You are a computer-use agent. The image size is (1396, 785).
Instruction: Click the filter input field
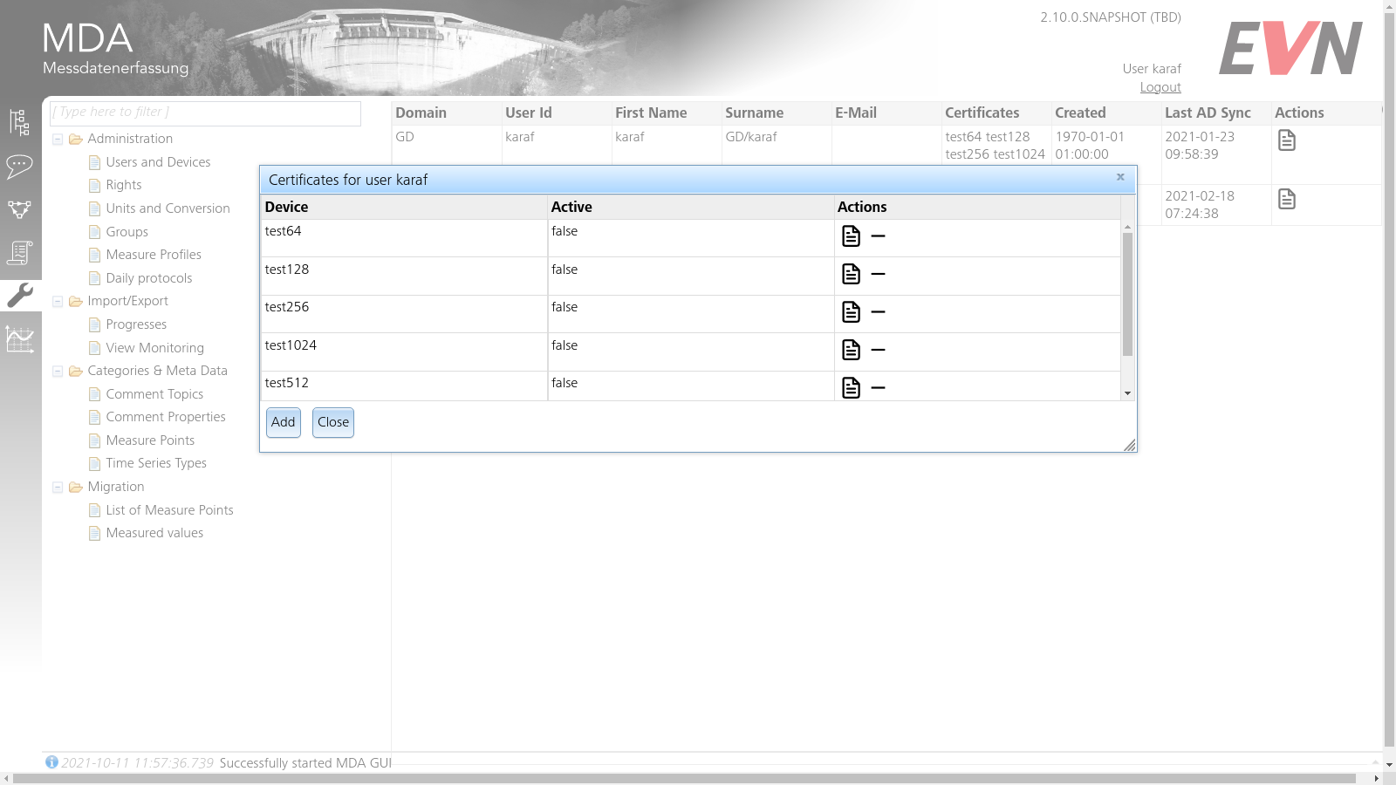(x=205, y=112)
